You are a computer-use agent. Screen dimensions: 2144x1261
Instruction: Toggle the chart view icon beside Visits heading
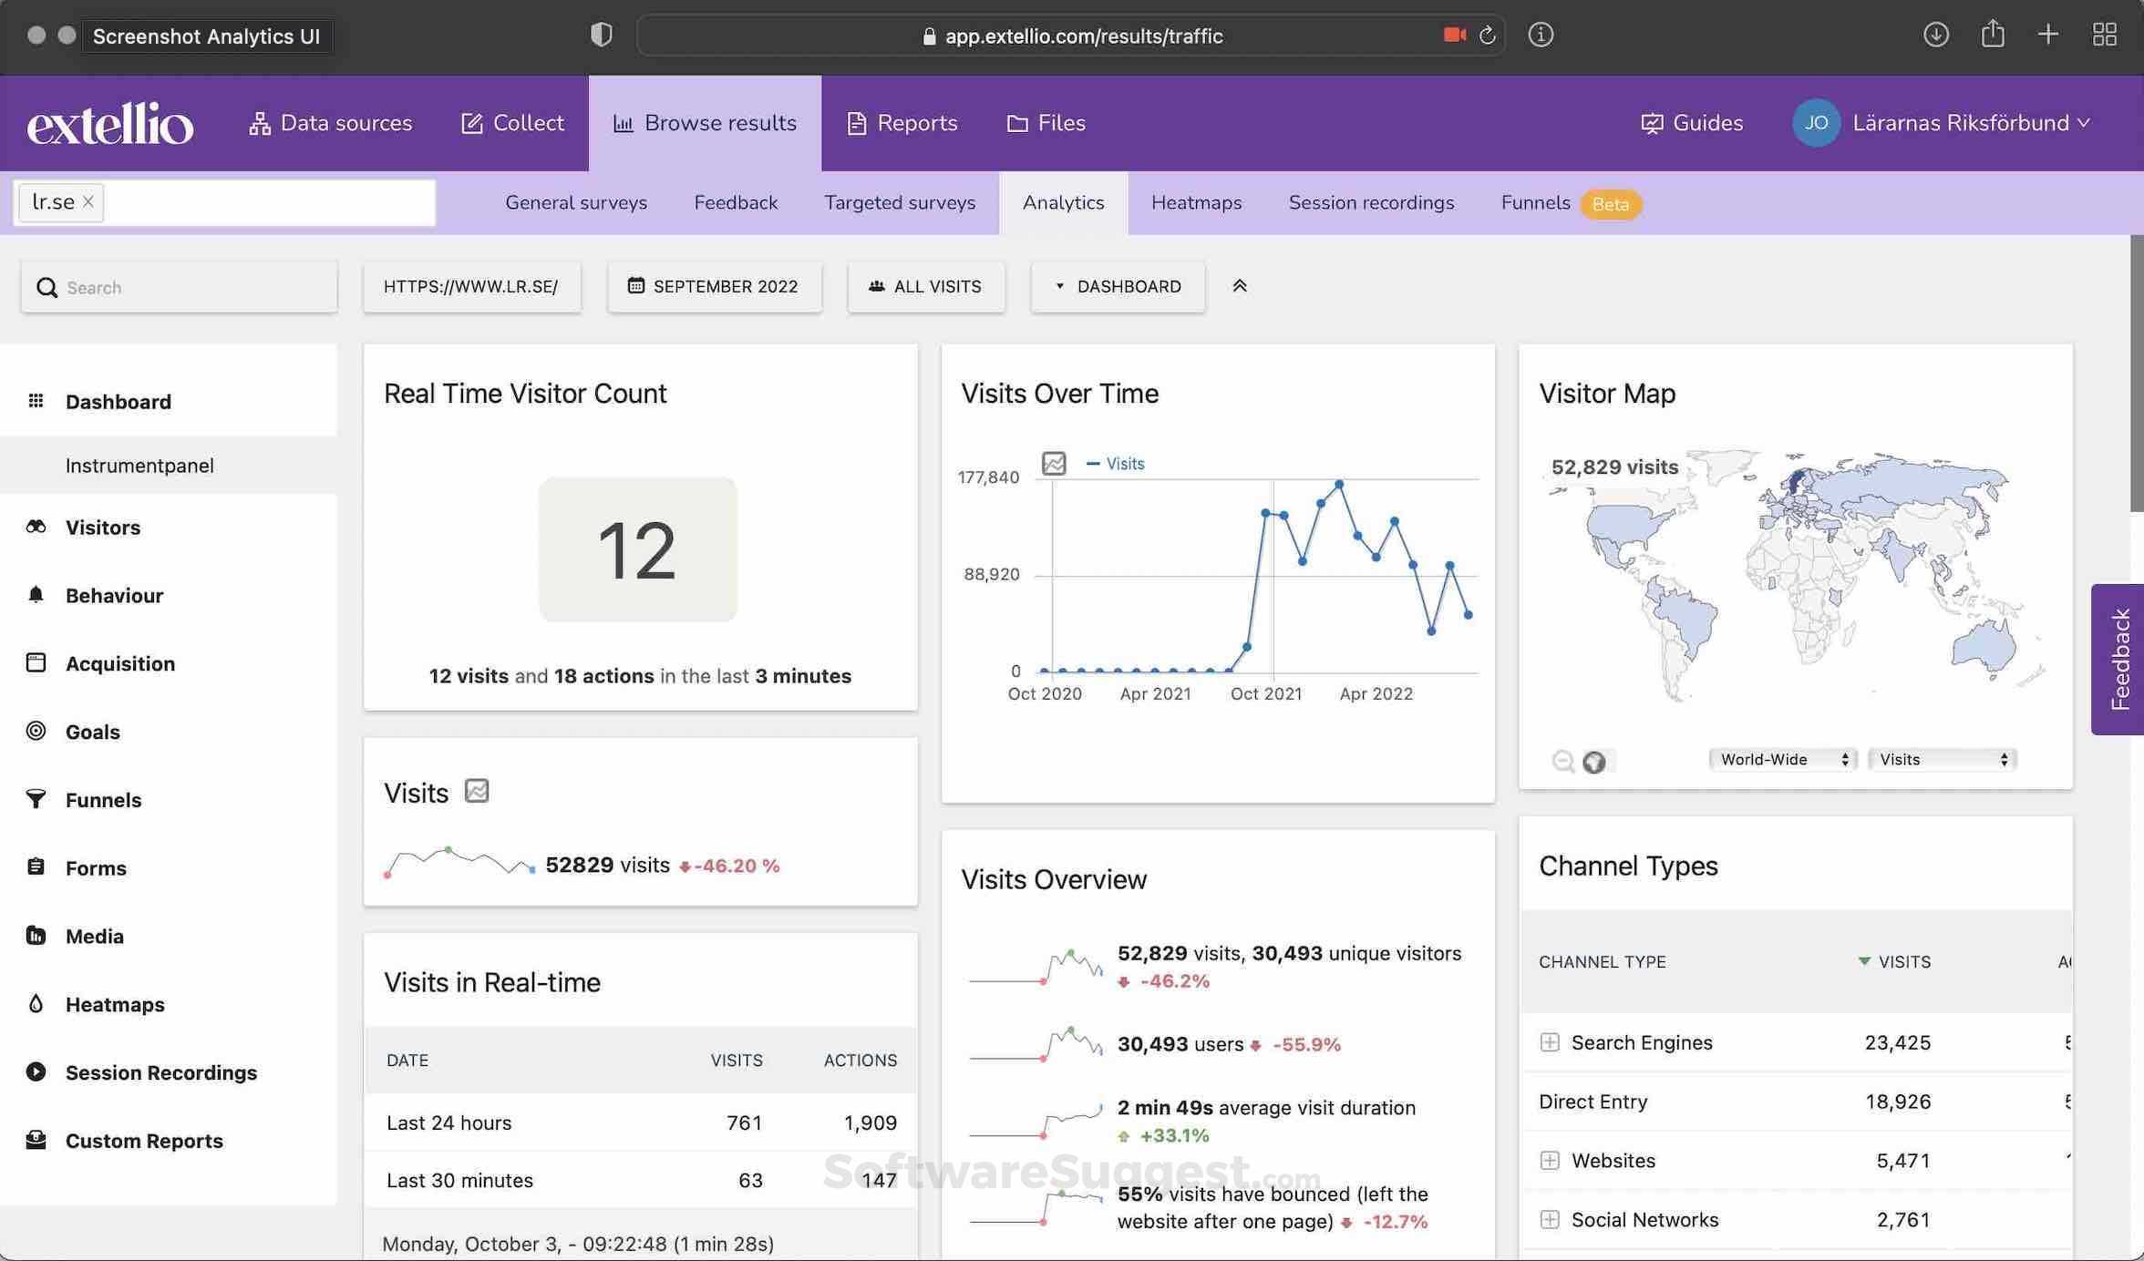point(477,791)
